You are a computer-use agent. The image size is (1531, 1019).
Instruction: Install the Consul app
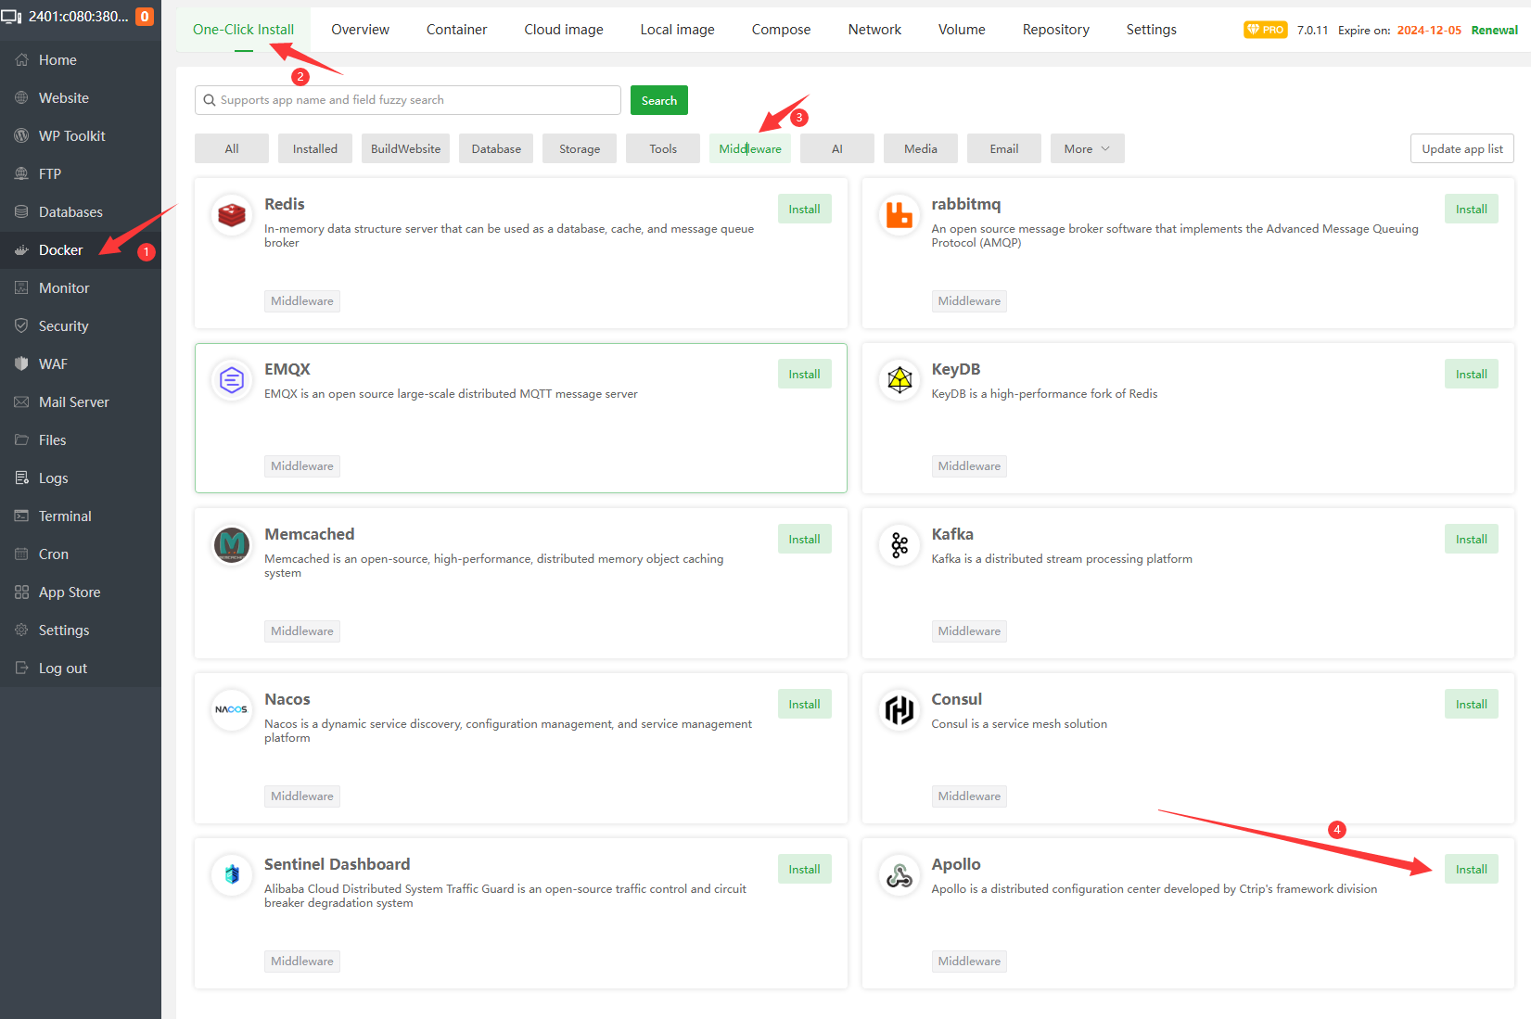tap(1471, 705)
